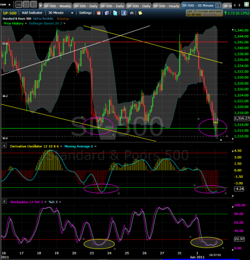250x260 pixels.
Task: Click the arrow at the price axis bottom
Action: click(232, 139)
